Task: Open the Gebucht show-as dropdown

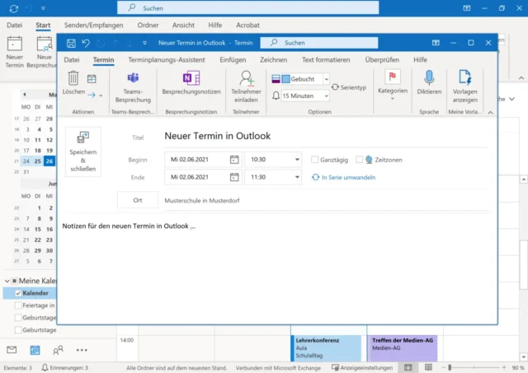Action: [x=325, y=79]
